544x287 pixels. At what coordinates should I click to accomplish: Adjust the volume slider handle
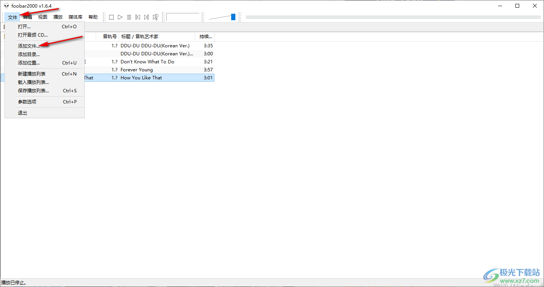(233, 17)
